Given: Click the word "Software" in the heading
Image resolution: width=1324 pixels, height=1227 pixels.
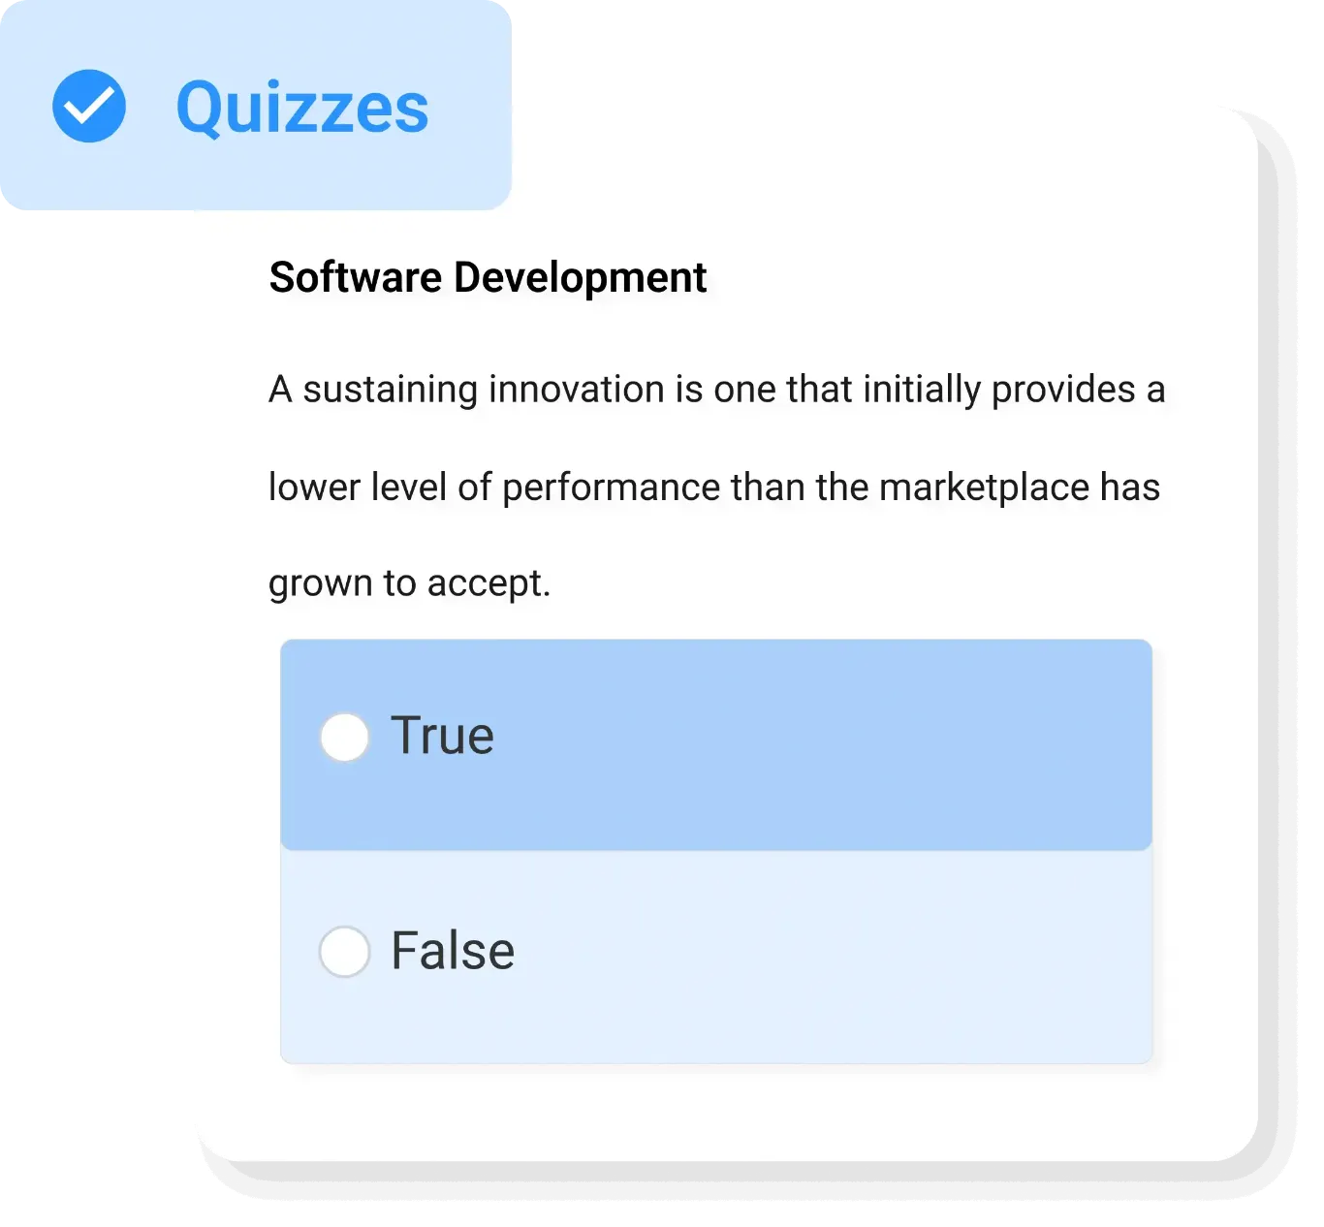Looking at the screenshot, I should [x=356, y=277].
